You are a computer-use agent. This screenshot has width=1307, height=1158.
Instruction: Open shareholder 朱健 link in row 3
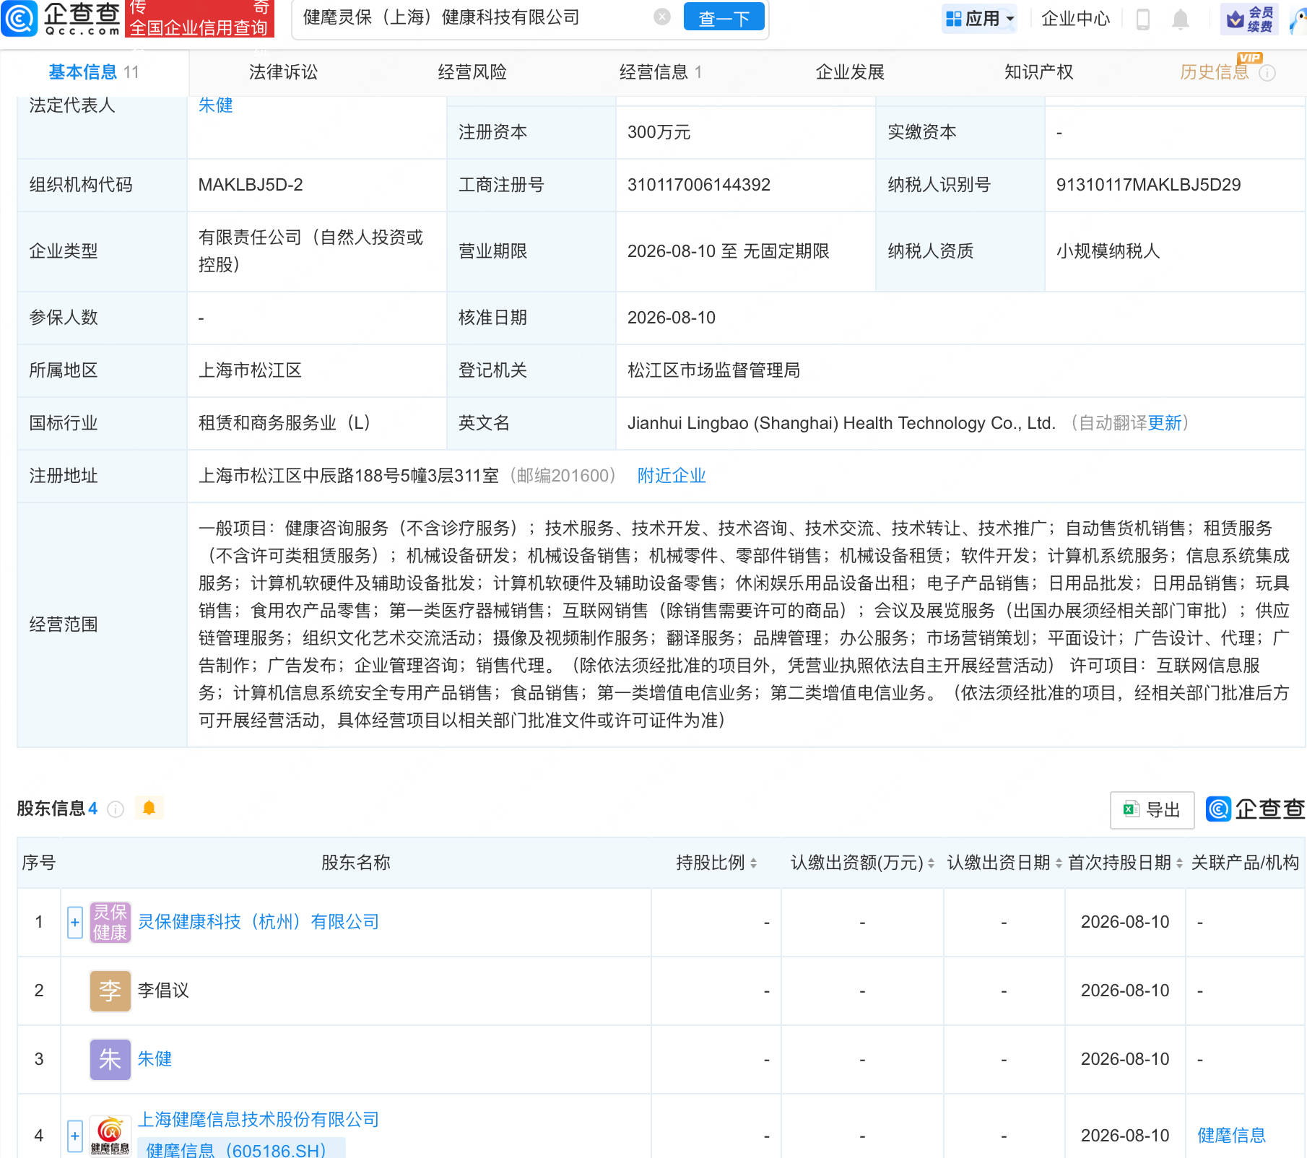point(155,1059)
